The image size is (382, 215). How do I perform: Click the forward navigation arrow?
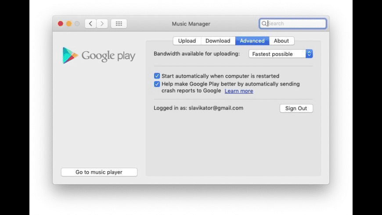(102, 24)
